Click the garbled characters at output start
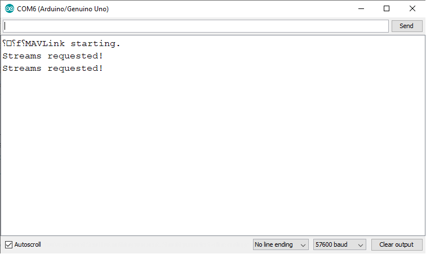Image resolution: width=426 pixels, height=254 pixels. 14,43
